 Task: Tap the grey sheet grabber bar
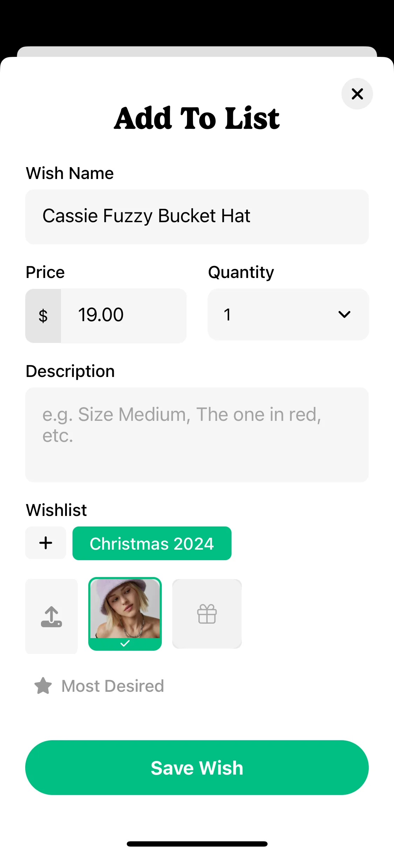coord(197,52)
